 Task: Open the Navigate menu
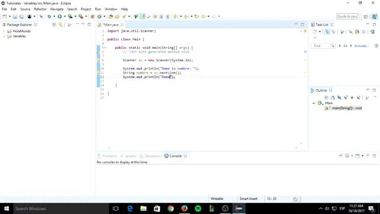(57, 9)
